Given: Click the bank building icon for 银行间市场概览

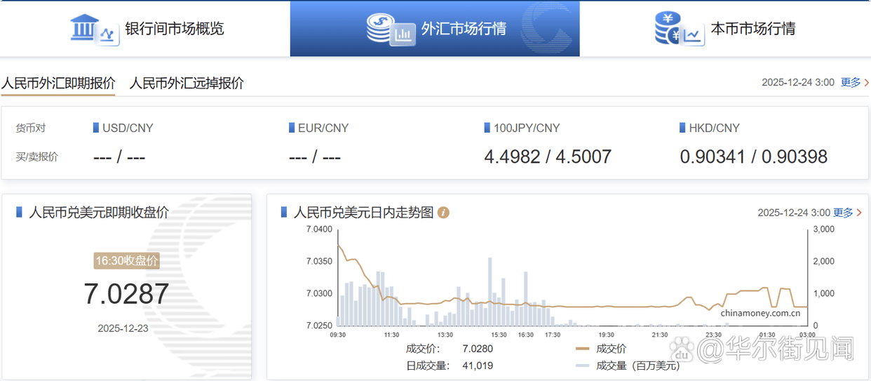Looking at the screenshot, I should pos(94,29).
